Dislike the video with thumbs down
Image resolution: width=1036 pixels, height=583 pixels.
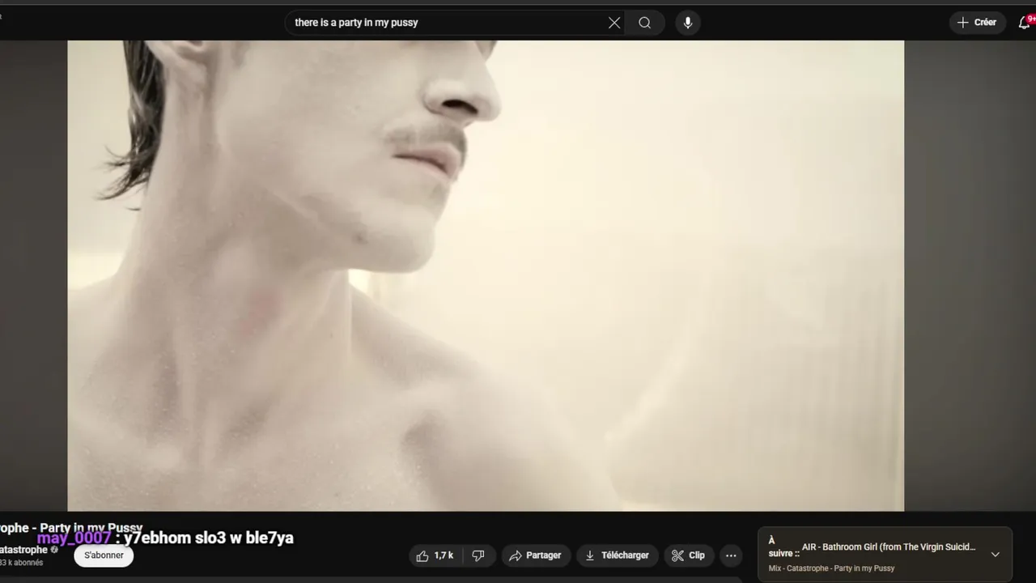[x=478, y=555]
